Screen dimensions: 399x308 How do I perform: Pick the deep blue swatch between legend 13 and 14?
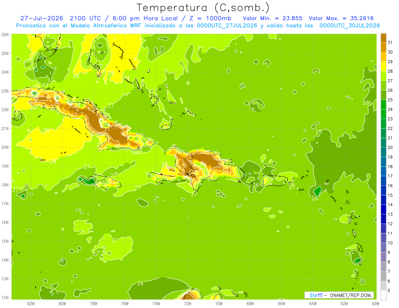[x=383, y=209]
